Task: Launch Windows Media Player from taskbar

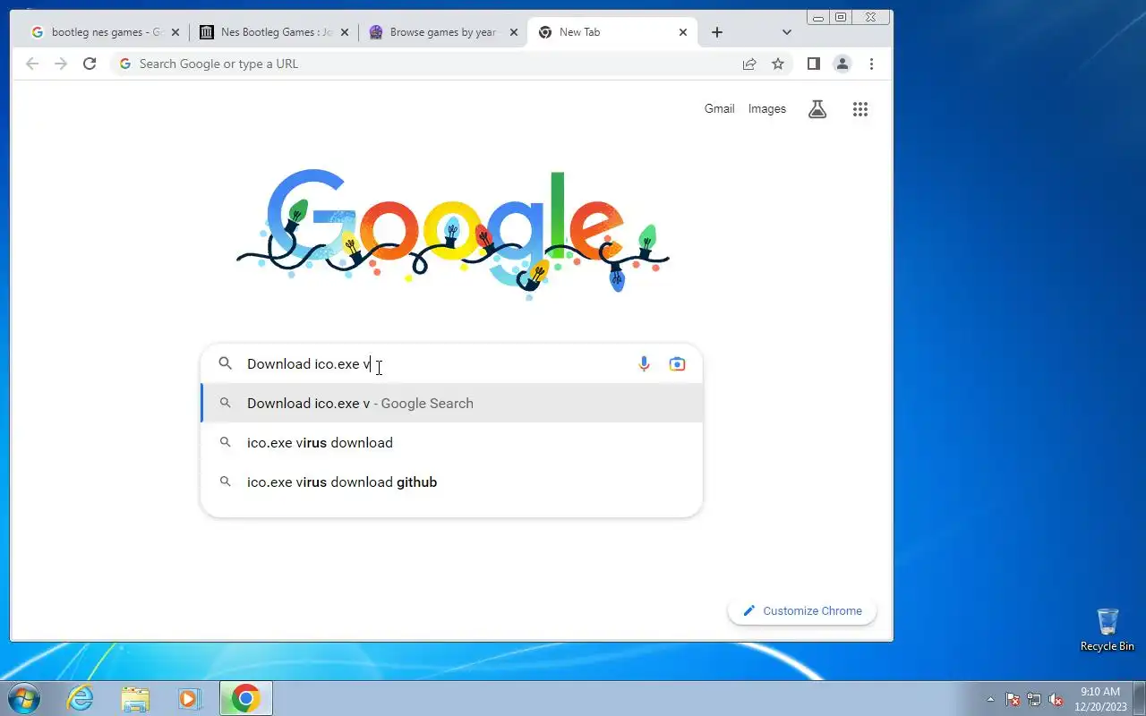Action: click(190, 698)
